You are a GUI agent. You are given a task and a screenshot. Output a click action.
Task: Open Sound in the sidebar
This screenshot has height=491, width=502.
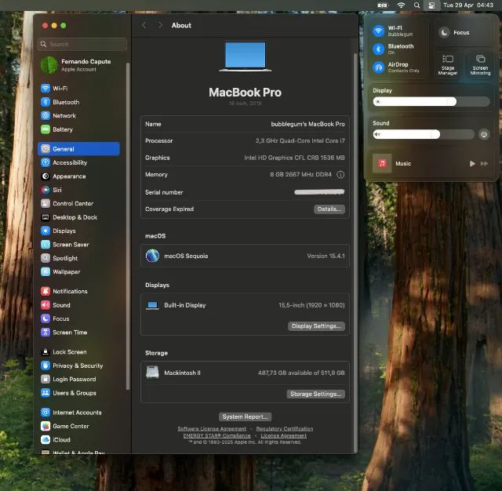coord(78,305)
